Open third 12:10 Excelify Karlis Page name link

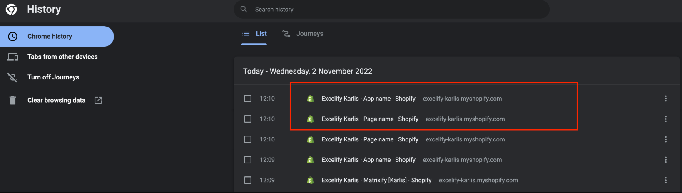point(370,139)
